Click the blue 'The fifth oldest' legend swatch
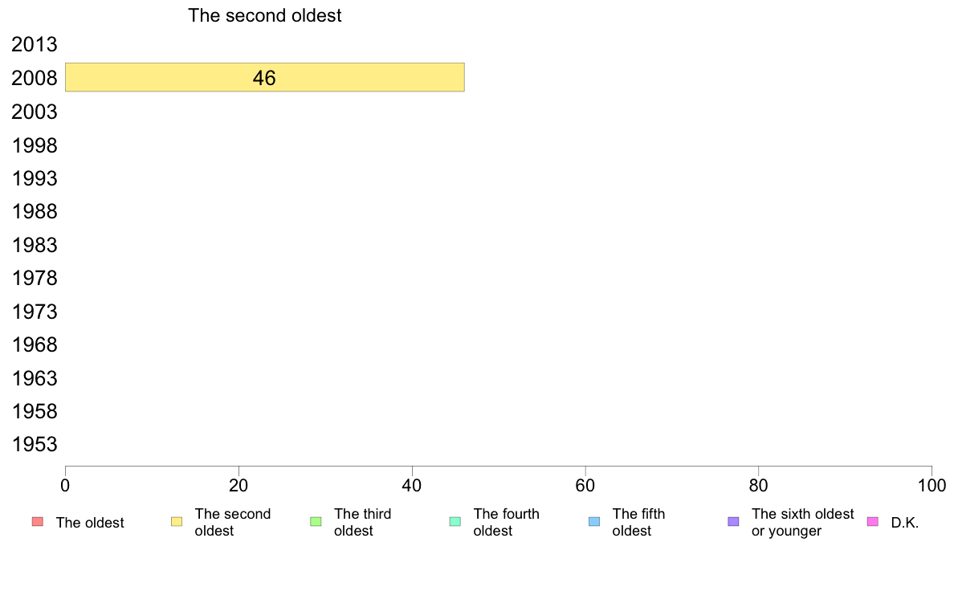The image size is (954, 591). 594,522
